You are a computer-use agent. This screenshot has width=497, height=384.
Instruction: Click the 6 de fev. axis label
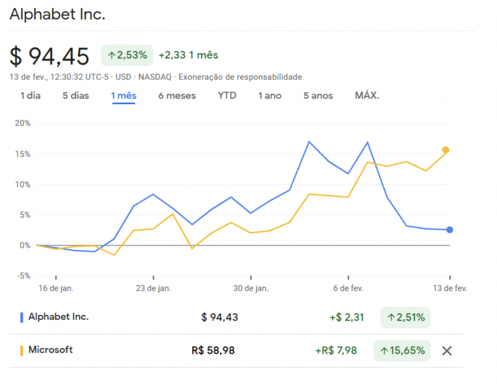click(x=348, y=288)
